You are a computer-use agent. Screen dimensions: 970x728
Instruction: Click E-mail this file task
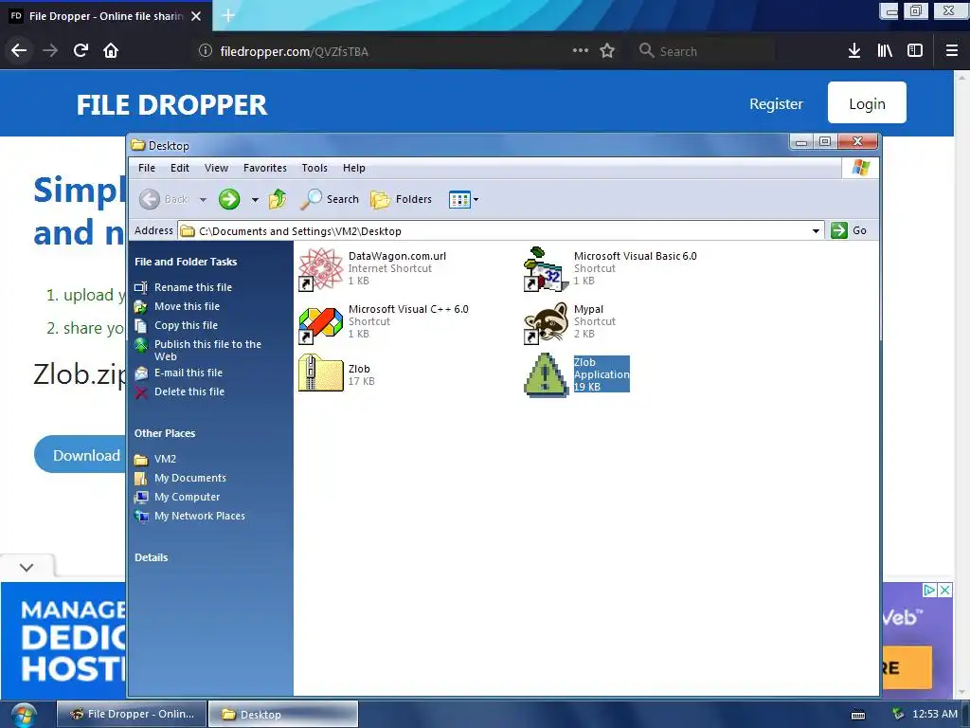coord(189,373)
